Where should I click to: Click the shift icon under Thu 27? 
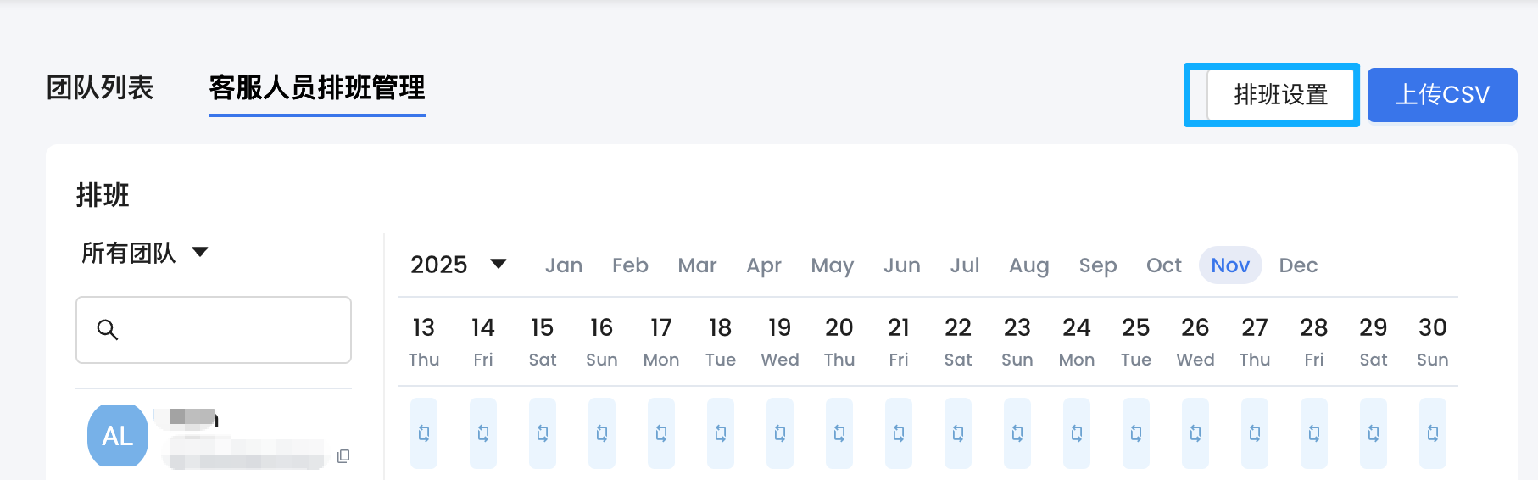coord(1255,433)
